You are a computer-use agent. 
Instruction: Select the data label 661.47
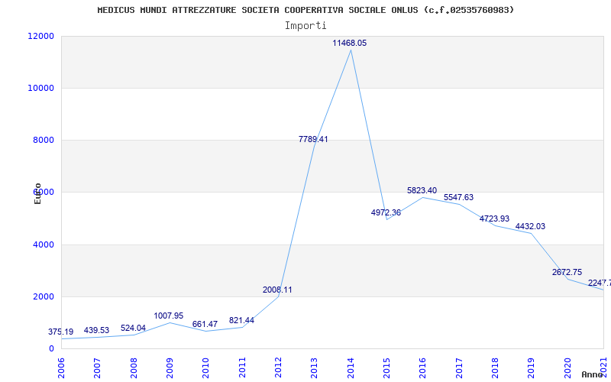tap(205, 324)
